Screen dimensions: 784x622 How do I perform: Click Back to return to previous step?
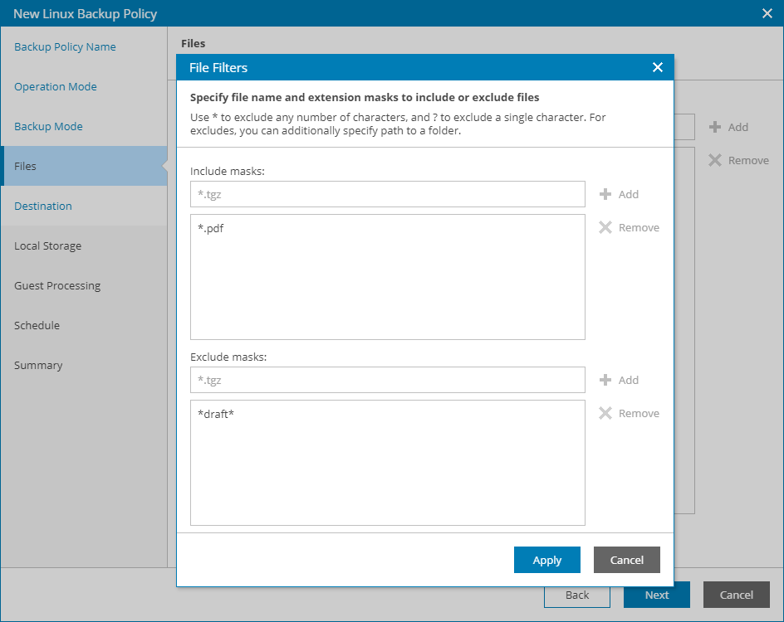tap(576, 595)
